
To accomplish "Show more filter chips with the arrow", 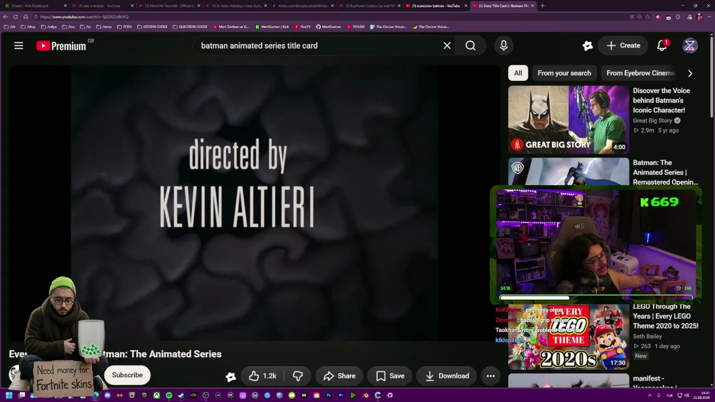I will click(x=690, y=73).
